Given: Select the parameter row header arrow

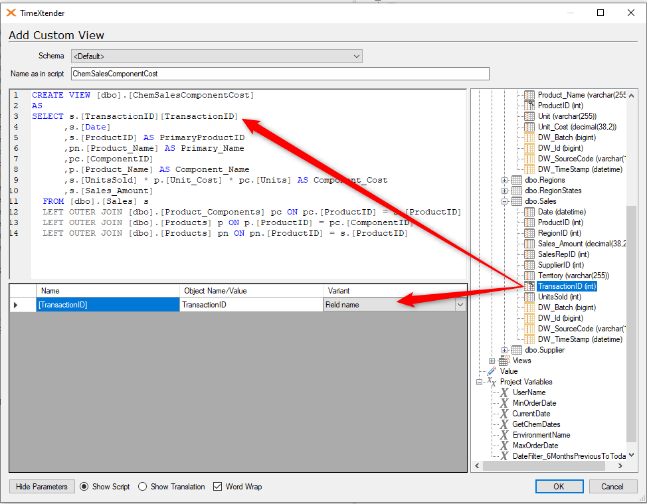Looking at the screenshot, I should tap(23, 305).
